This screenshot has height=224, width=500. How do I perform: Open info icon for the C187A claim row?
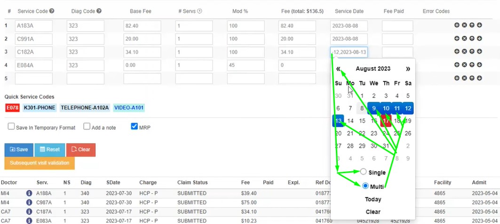pyautogui.click(x=29, y=211)
